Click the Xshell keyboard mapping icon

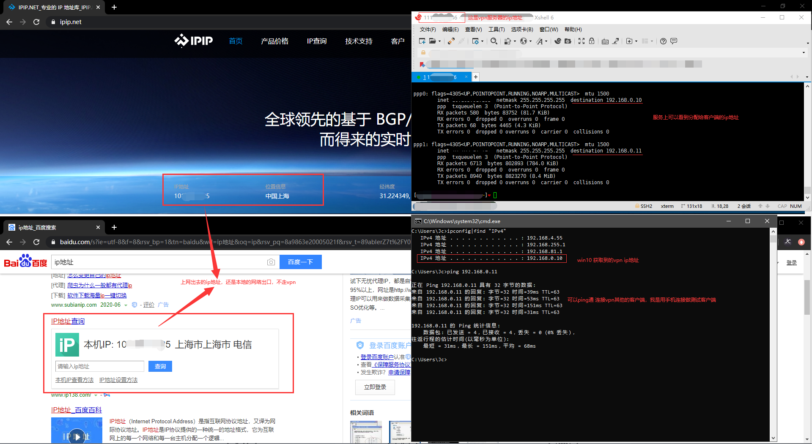605,41
